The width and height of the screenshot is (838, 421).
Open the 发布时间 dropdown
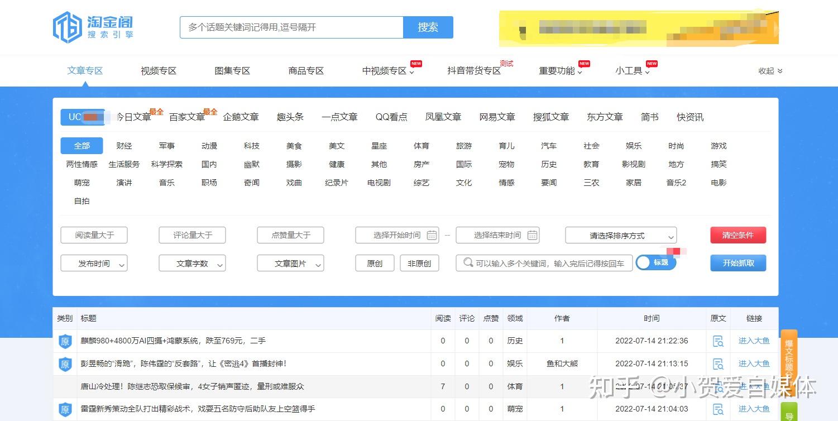pyautogui.click(x=94, y=263)
